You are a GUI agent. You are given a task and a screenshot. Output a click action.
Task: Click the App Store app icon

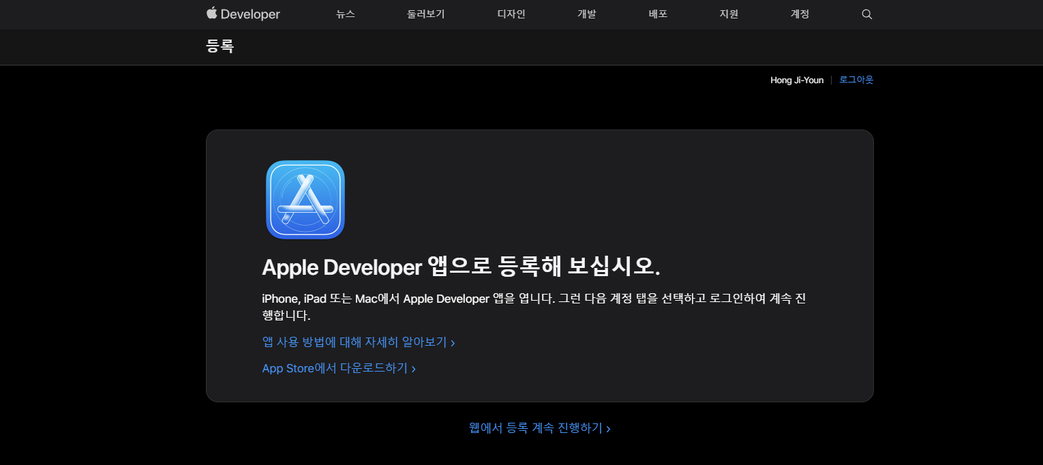(305, 199)
